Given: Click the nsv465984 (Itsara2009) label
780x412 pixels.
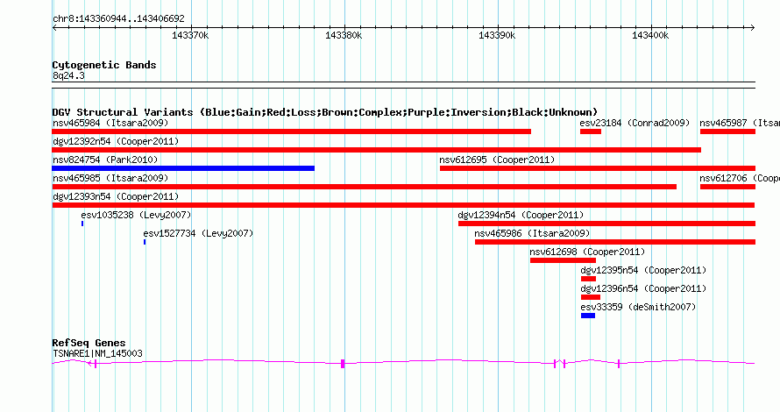Looking at the screenshot, I should click(110, 123).
